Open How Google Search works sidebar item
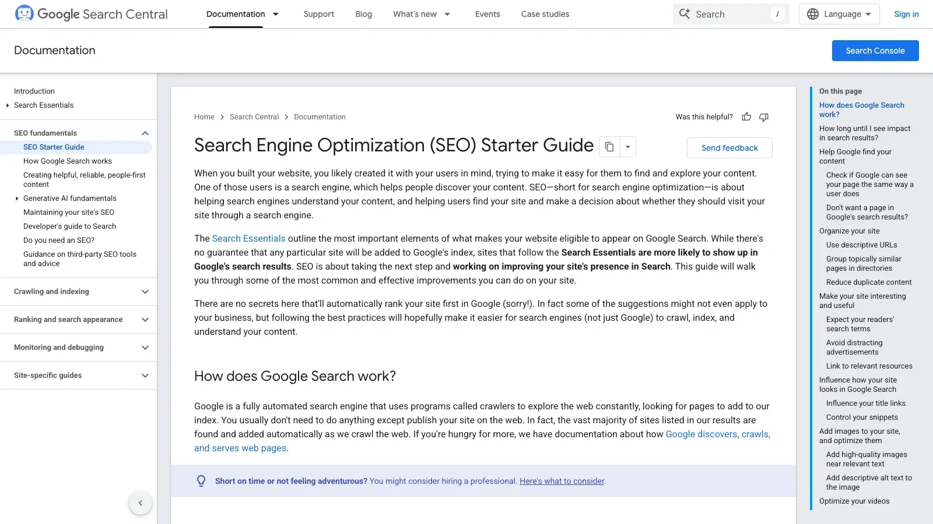Screen dimensions: 933x524 point(68,161)
